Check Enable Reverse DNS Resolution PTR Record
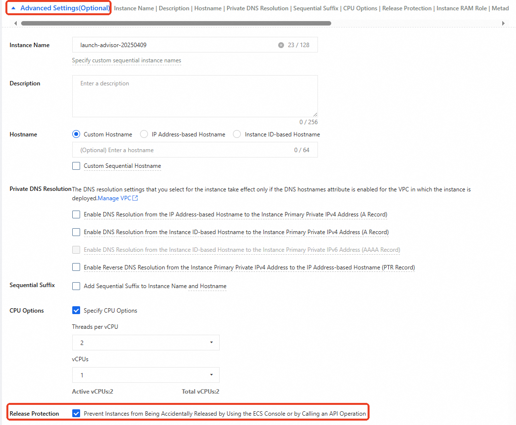Screen dimensions: 516x425 point(76,267)
